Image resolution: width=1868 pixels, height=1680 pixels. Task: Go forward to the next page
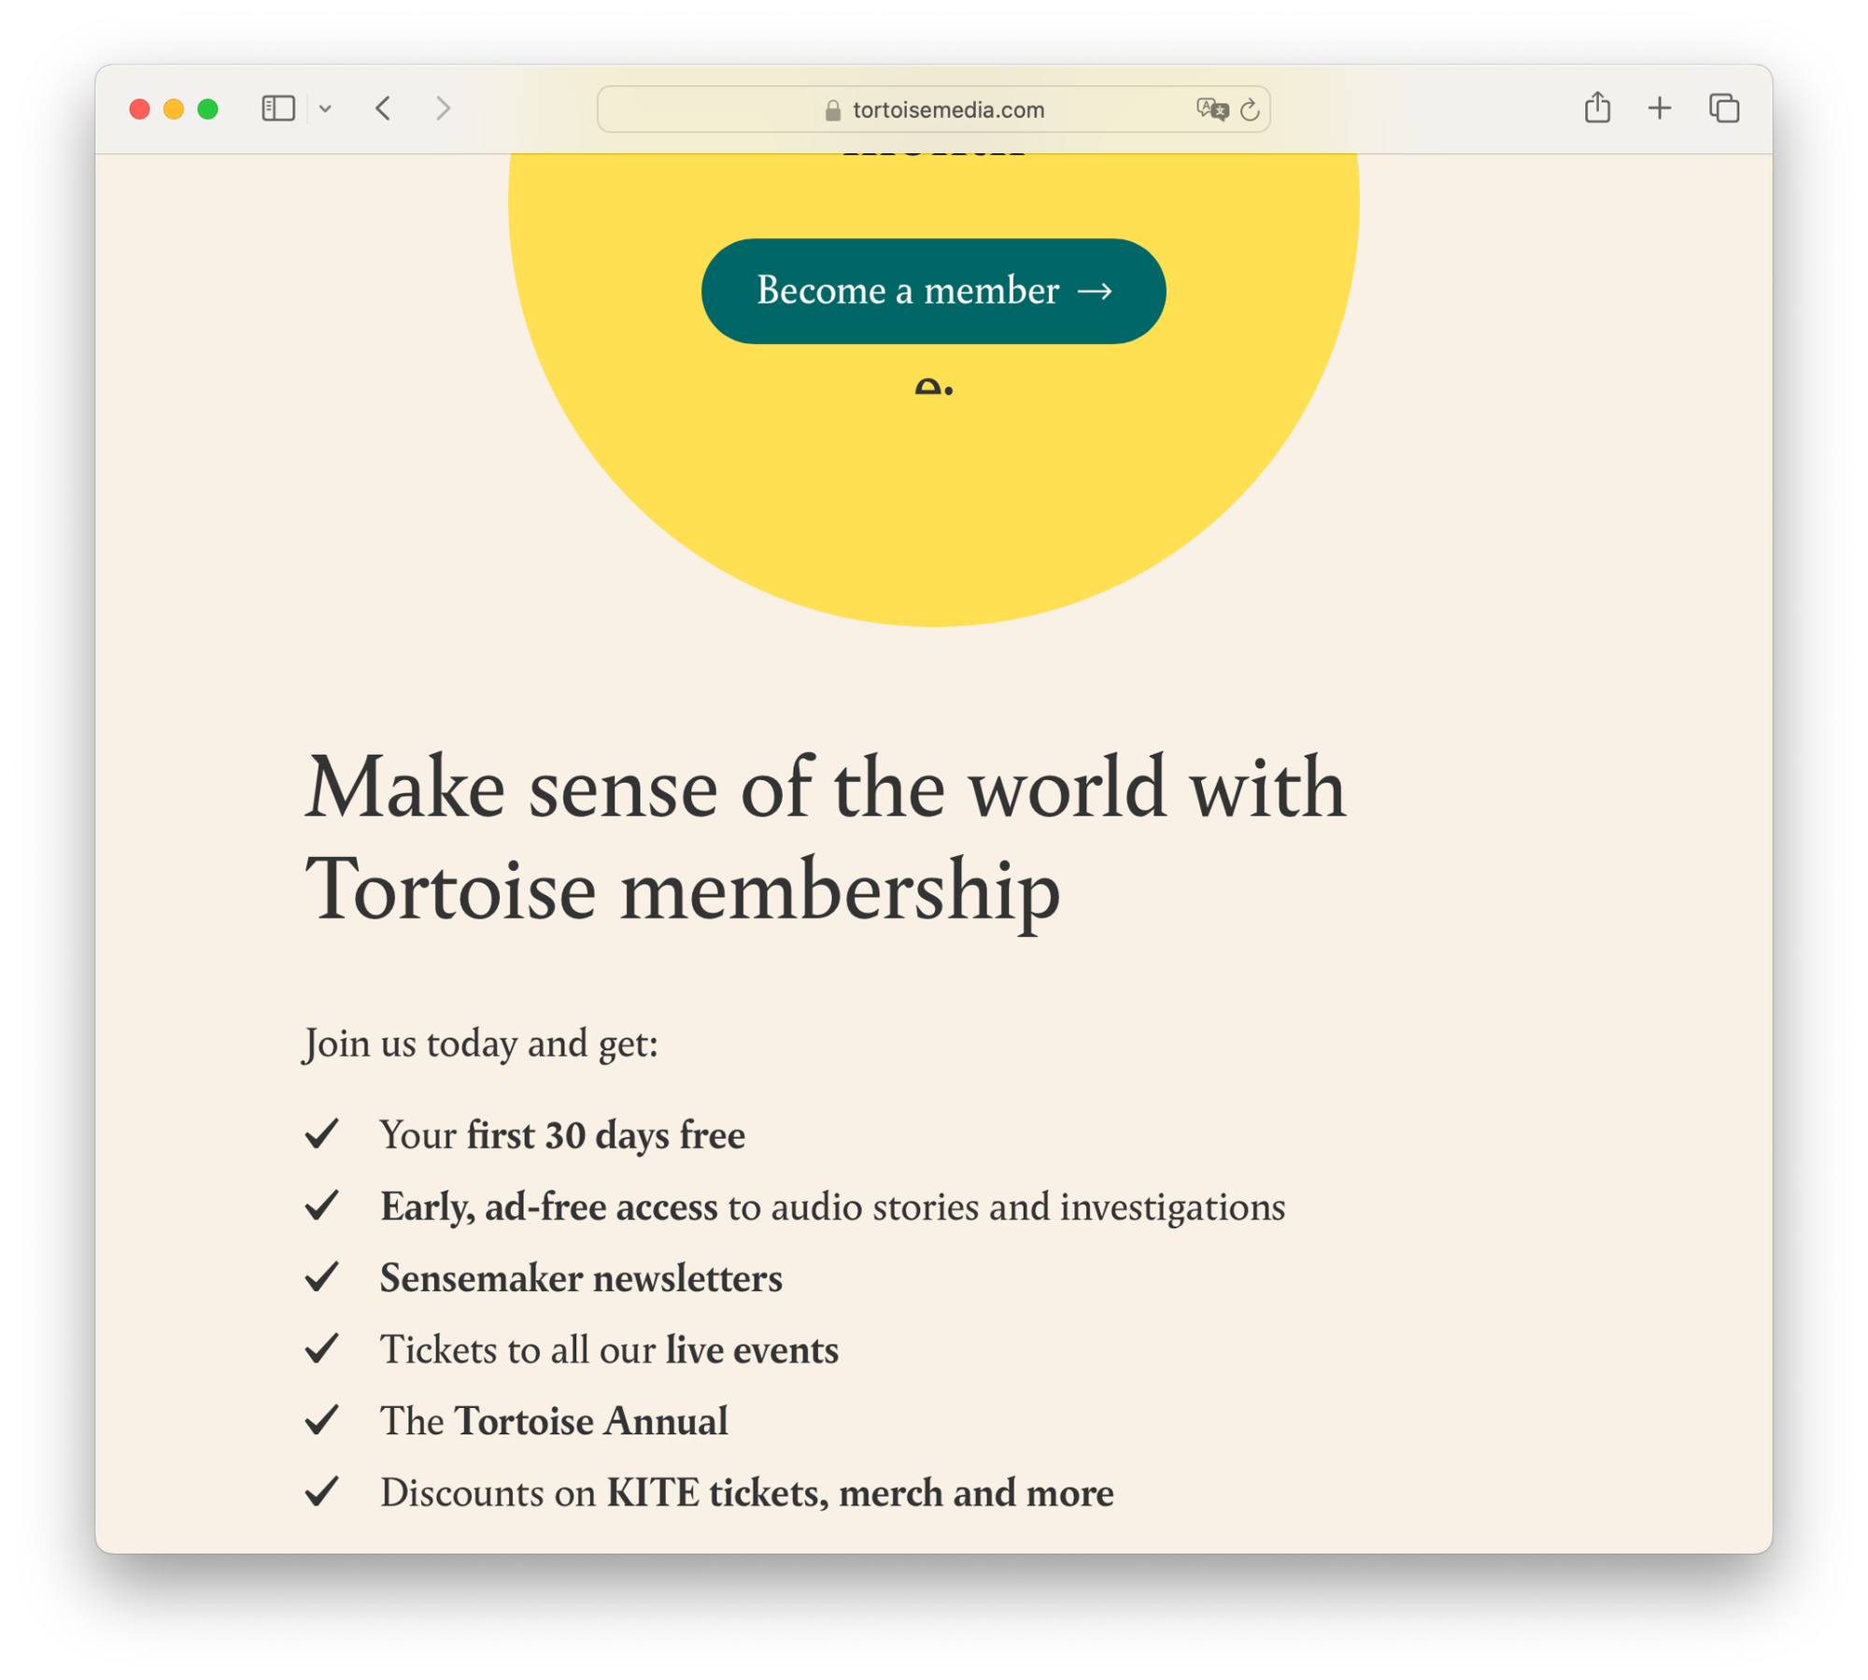coord(444,108)
